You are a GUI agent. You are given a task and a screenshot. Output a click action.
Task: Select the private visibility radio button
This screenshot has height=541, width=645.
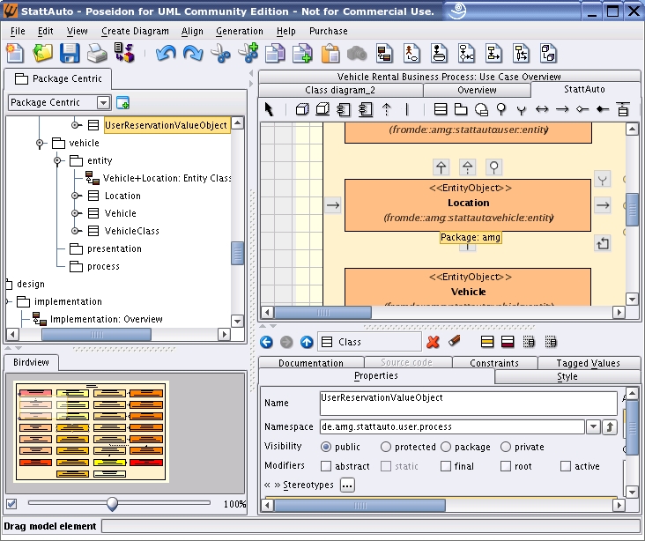[x=506, y=447]
